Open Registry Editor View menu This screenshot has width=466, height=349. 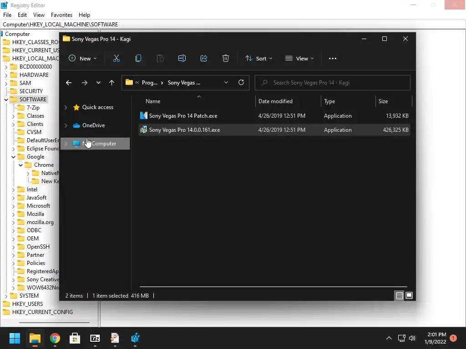coord(39,15)
